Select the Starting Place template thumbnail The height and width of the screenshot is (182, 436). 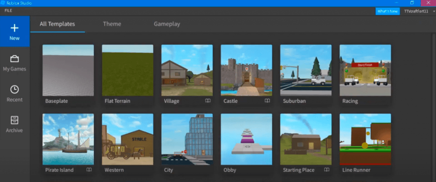[306, 139]
